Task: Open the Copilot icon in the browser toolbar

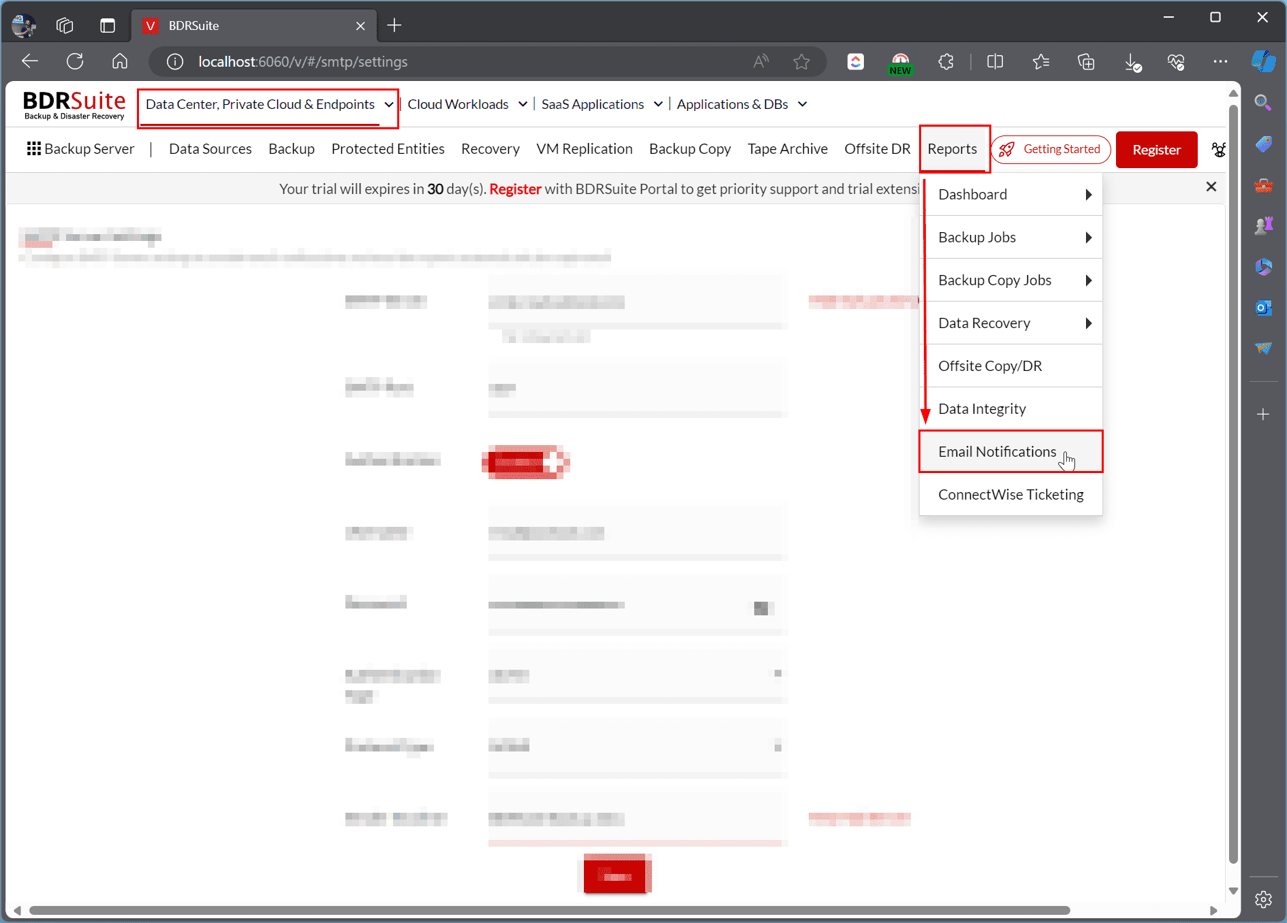Action: coord(1264,61)
